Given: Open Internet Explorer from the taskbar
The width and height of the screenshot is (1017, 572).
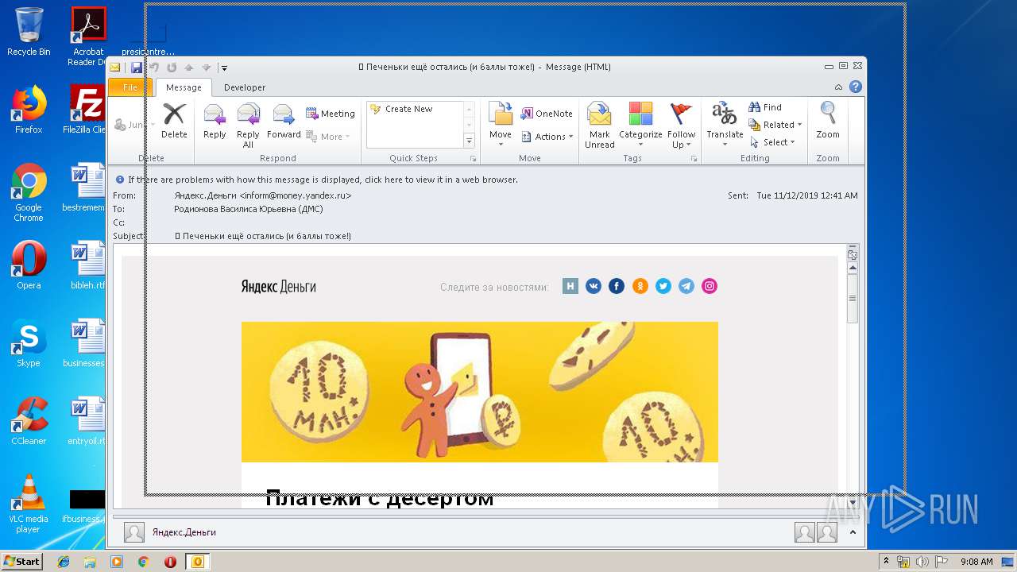Looking at the screenshot, I should tap(64, 562).
